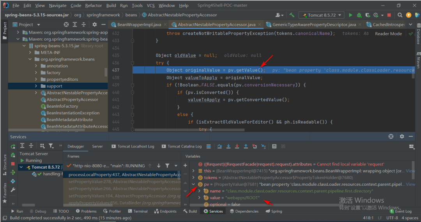
Task: Click the Group By icon in Services toolbar
Action: coord(42,146)
